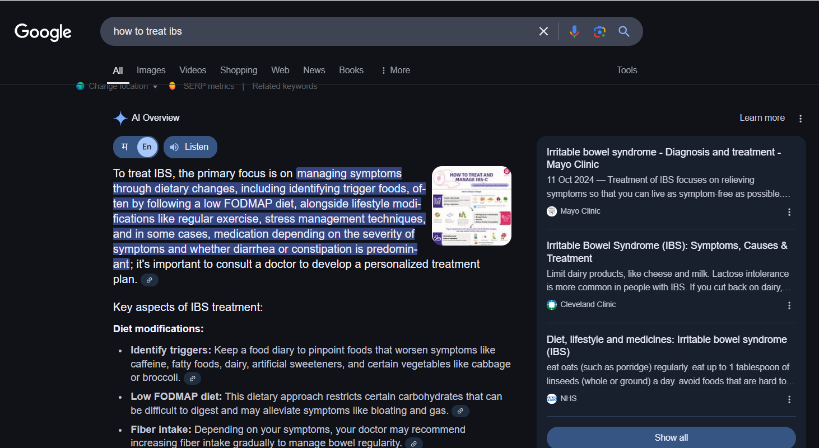The height and width of the screenshot is (448, 819).
Task: Click the Mayo Clinic source name
Action: (x=580, y=211)
